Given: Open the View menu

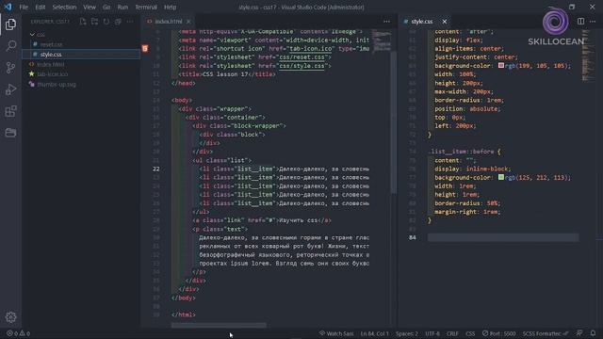Looking at the screenshot, I should click(x=90, y=7).
